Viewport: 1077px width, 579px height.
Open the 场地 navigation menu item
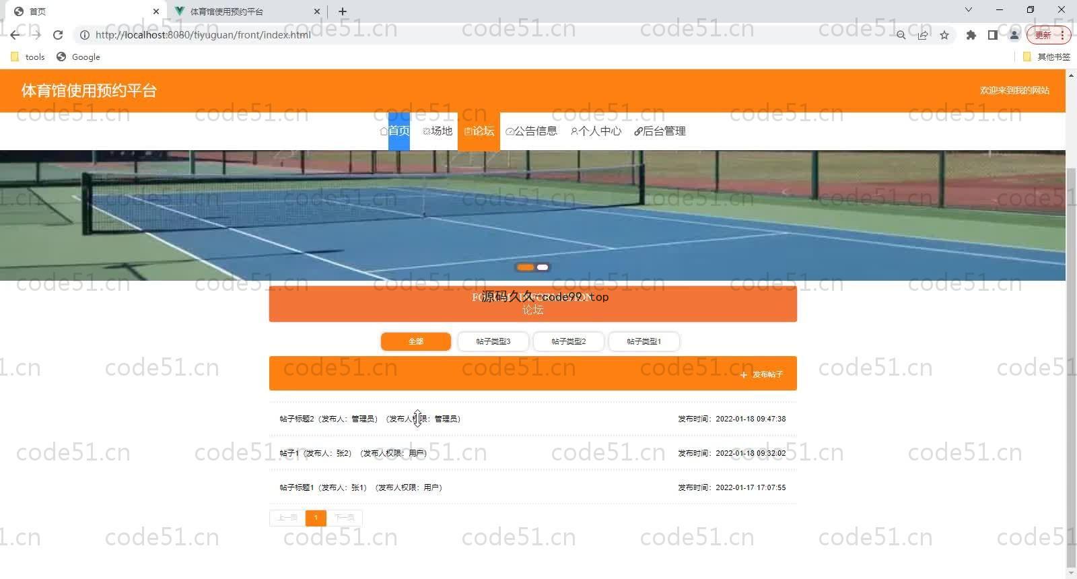[438, 131]
